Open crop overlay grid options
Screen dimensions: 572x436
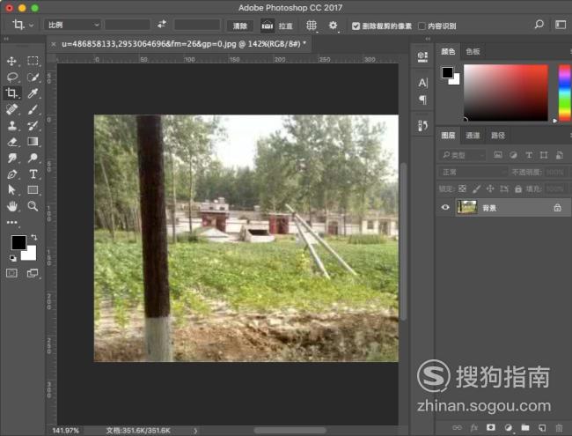tap(312, 26)
